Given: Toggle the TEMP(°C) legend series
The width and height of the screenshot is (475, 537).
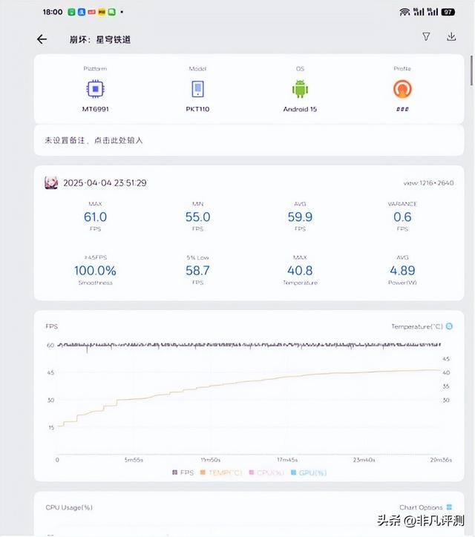Looking at the screenshot, I should 221,472.
